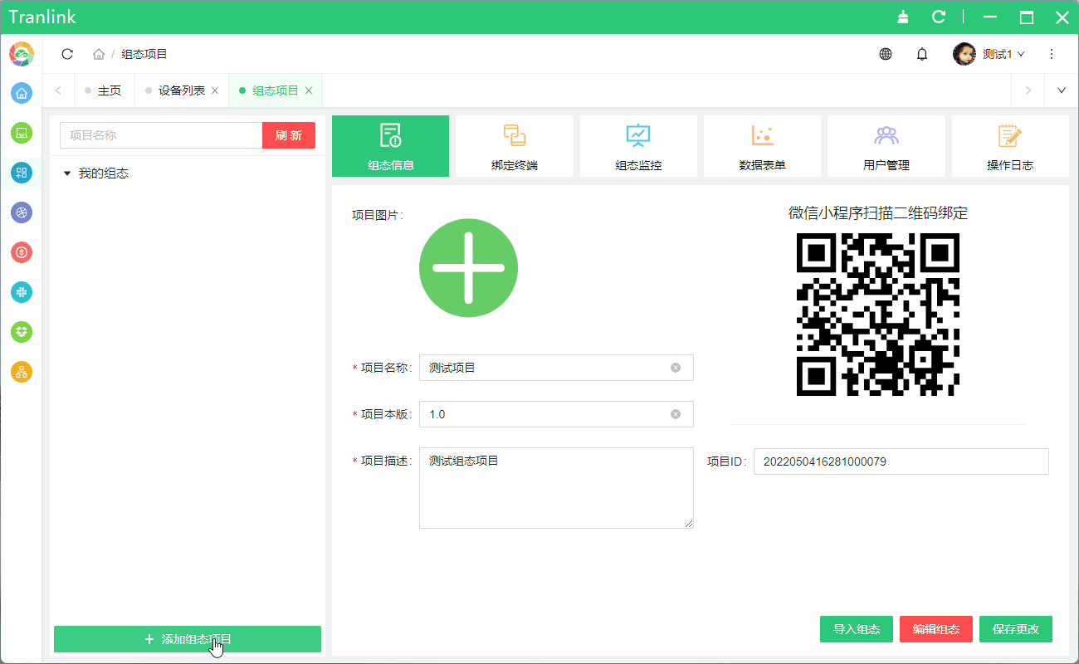This screenshot has height=664, width=1079.
Task: Open the tab list dropdown chevron
Action: 1062,90
